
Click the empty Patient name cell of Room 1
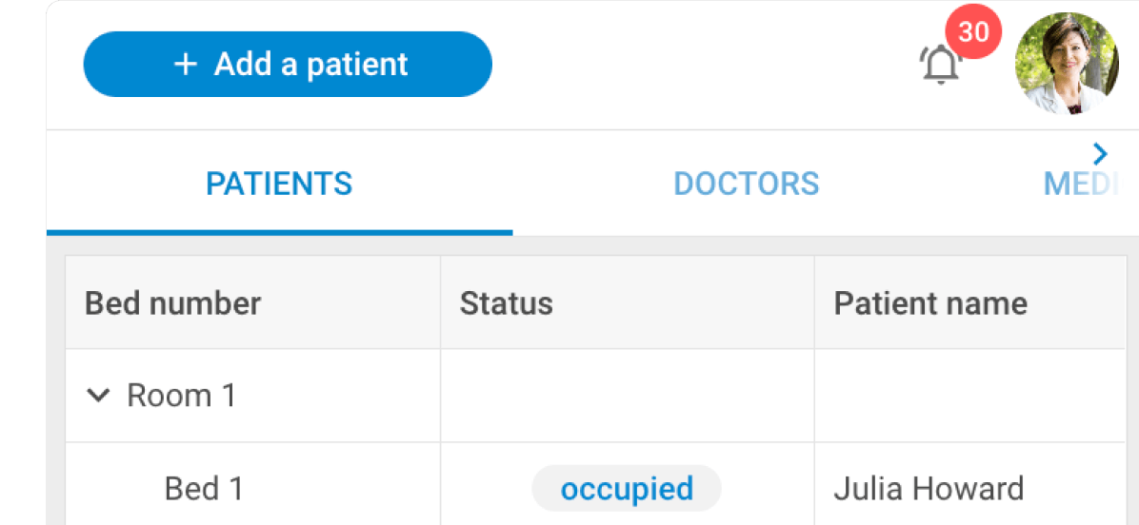point(970,396)
